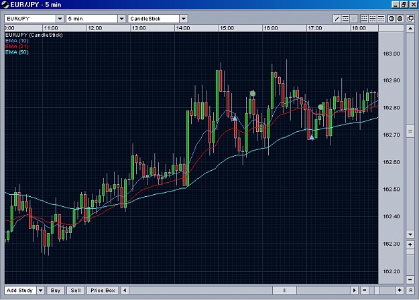Click the Buy button
The height and width of the screenshot is (300, 419).
tap(56, 290)
